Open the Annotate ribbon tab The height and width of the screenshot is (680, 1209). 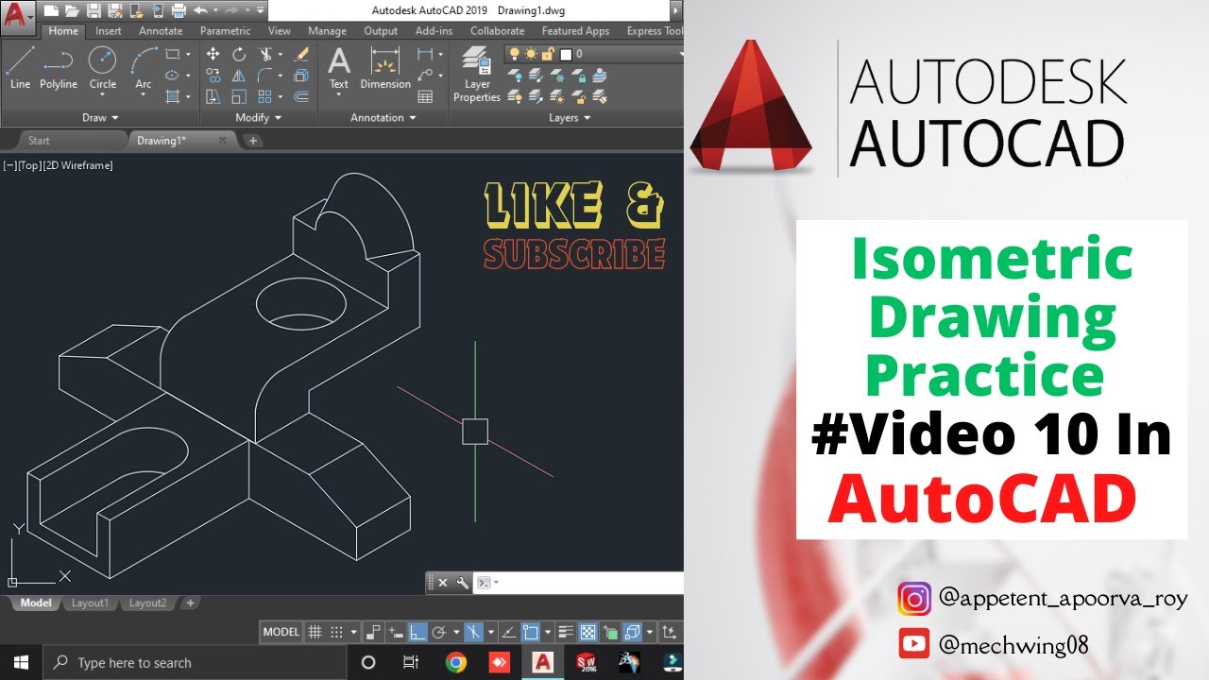161,31
